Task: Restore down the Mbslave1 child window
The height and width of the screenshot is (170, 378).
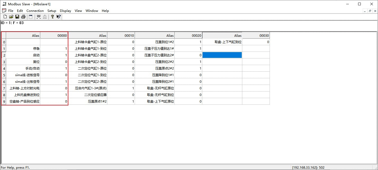Action: coord(370,11)
